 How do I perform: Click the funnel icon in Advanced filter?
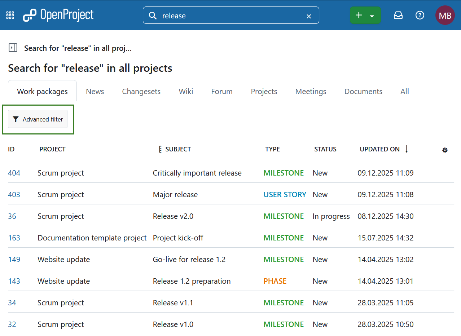tap(16, 119)
